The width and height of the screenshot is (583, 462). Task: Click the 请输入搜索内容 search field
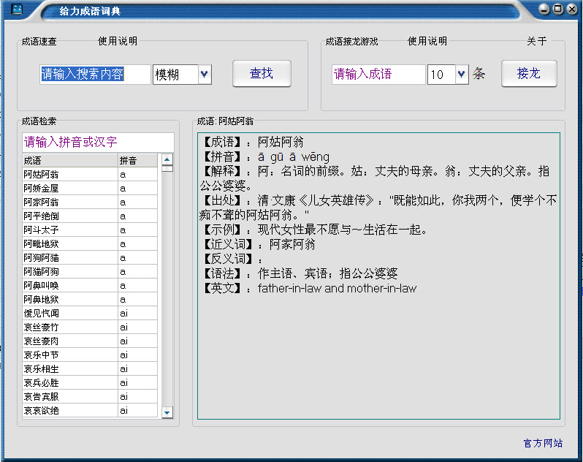tap(95, 74)
